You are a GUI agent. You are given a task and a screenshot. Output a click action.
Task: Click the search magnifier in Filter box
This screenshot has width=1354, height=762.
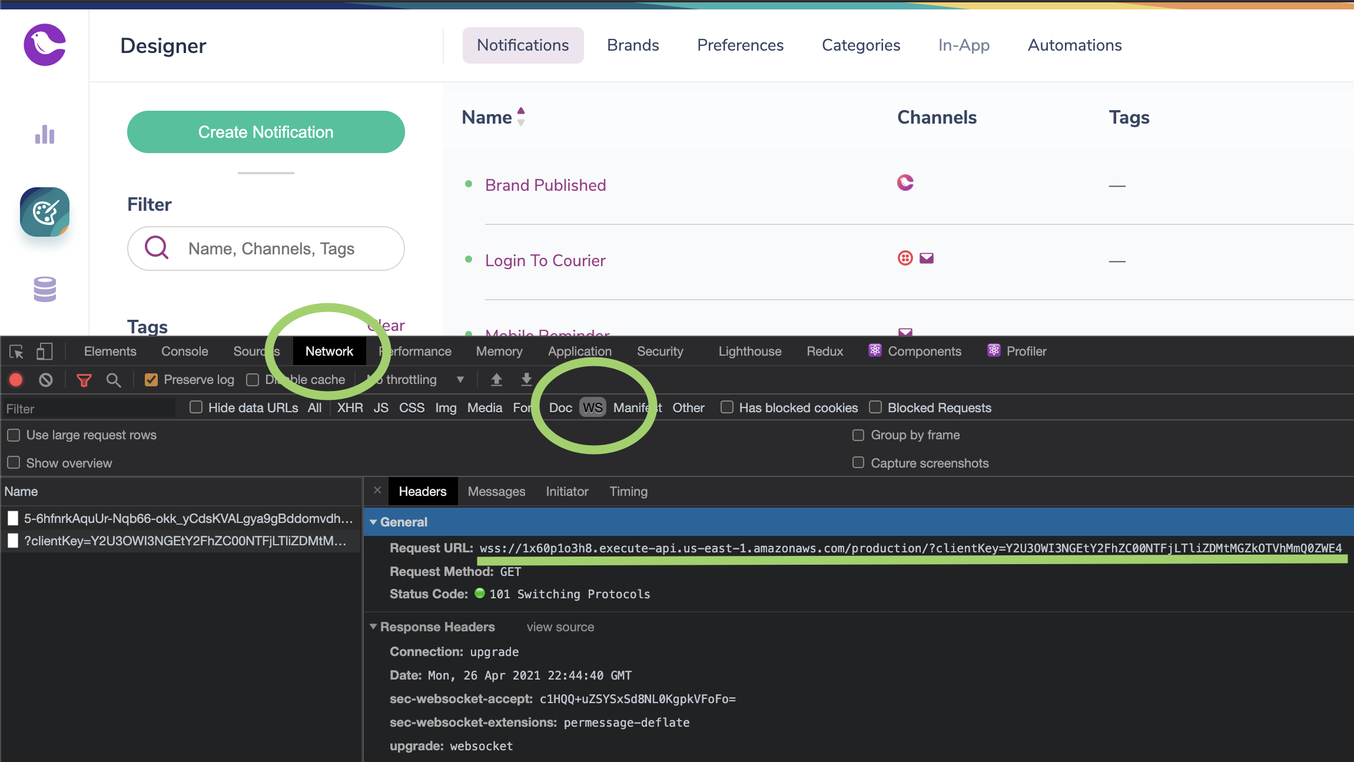[157, 248]
